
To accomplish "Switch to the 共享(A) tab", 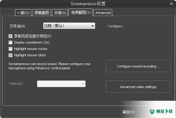I will [x=60, y=13].
